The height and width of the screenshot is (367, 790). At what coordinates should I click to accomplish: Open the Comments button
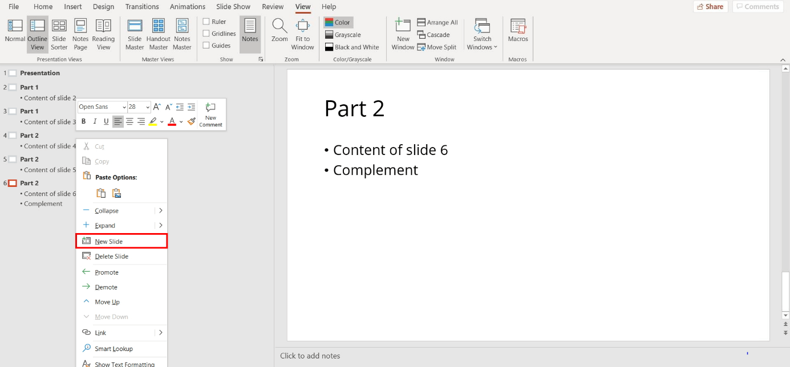click(757, 7)
